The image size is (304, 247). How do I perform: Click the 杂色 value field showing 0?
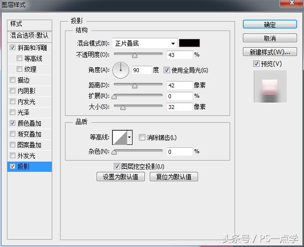click(179, 152)
